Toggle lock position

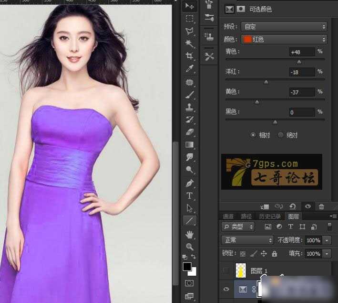[264, 253]
